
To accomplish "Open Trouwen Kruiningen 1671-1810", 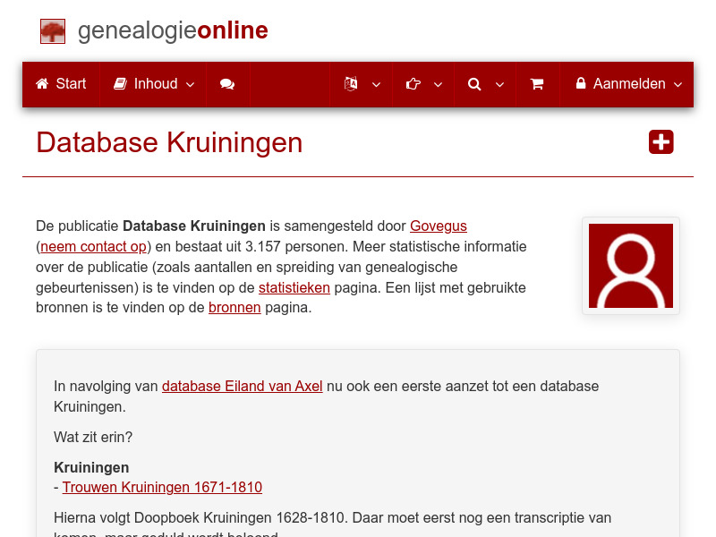I will pyautogui.click(x=162, y=487).
